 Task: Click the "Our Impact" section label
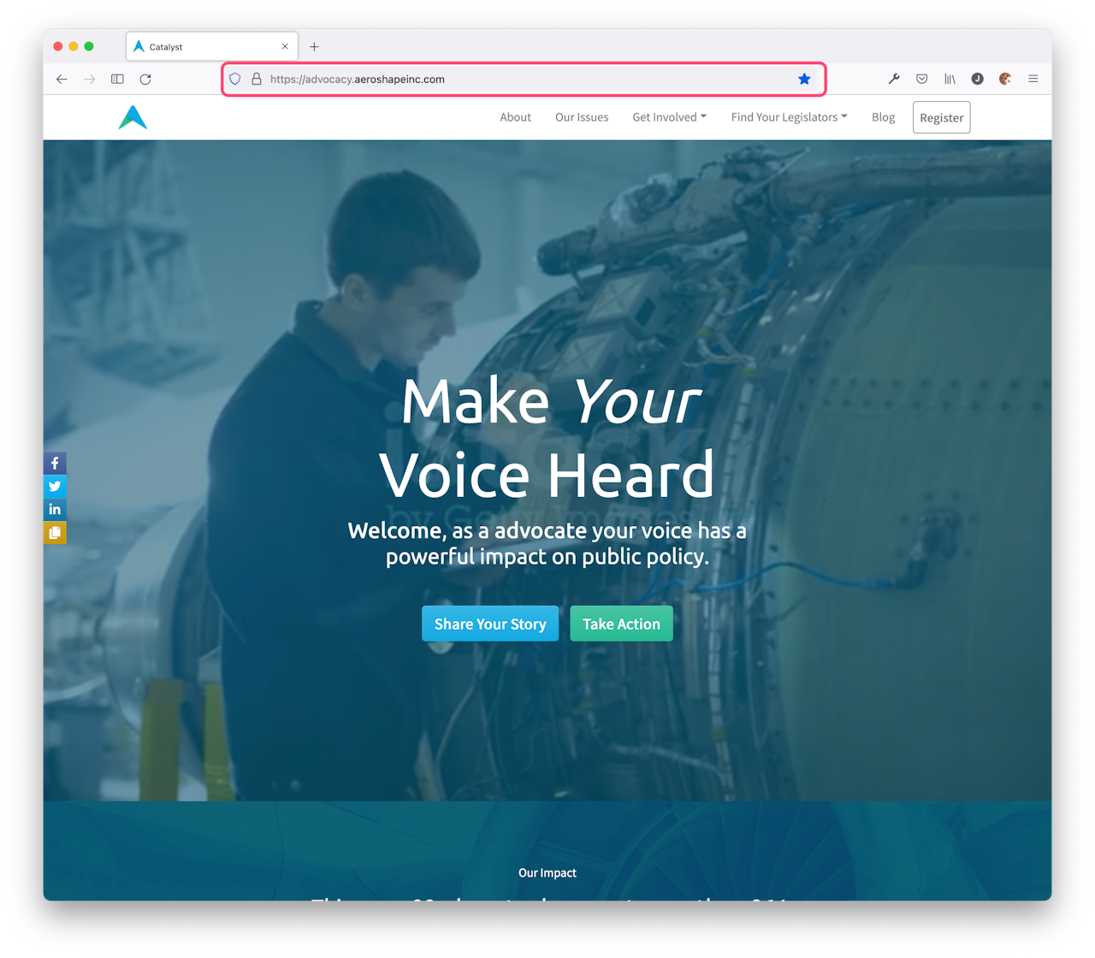coord(547,872)
